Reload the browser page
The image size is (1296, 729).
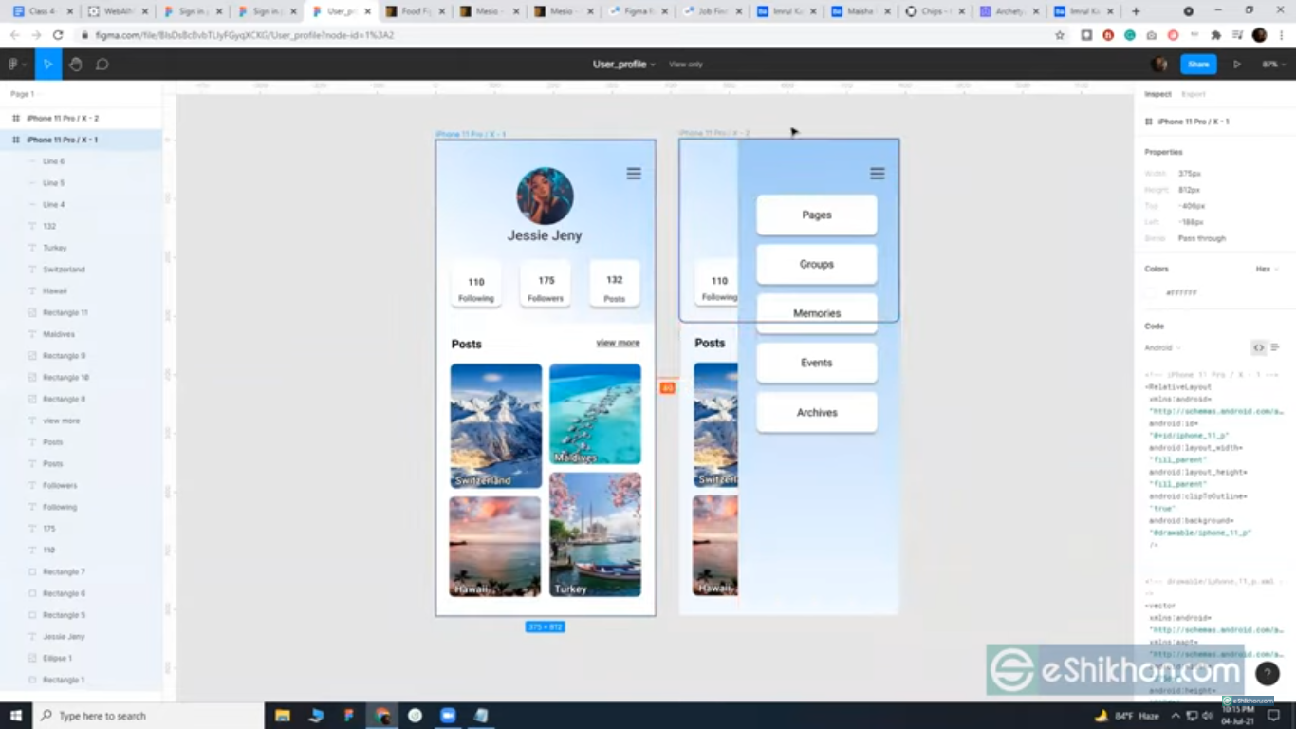click(58, 35)
